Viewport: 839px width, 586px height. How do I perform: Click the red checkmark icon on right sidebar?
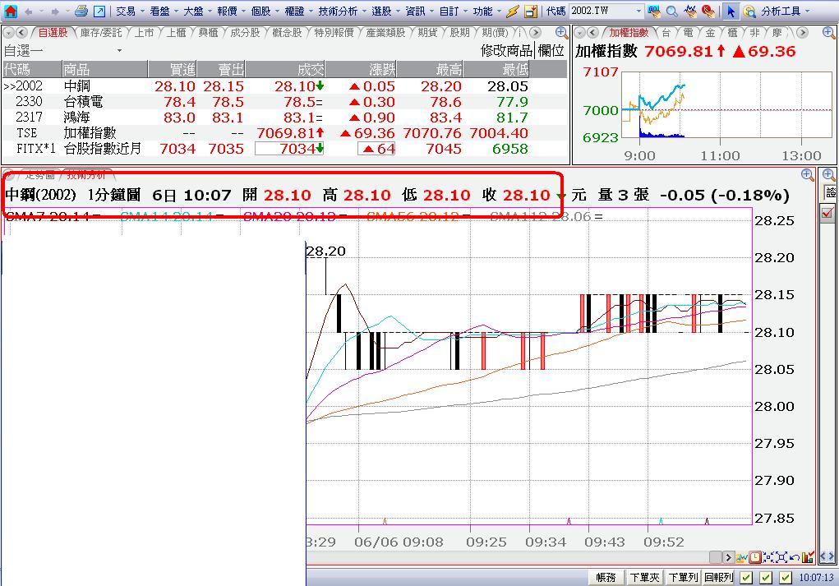(x=827, y=213)
